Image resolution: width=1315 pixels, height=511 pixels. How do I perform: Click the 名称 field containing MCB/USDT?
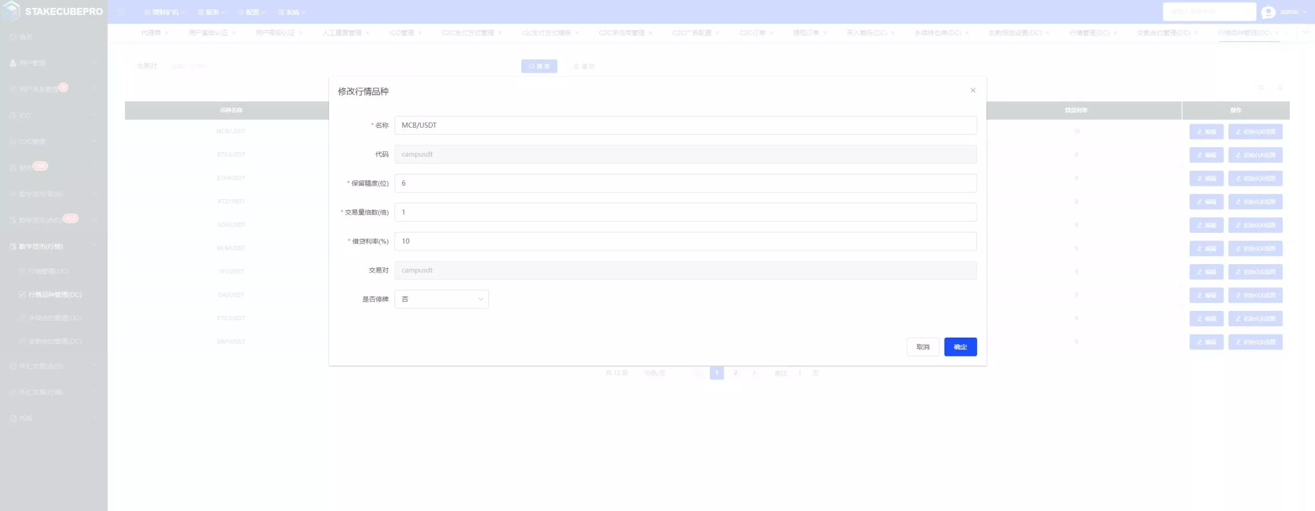click(685, 125)
